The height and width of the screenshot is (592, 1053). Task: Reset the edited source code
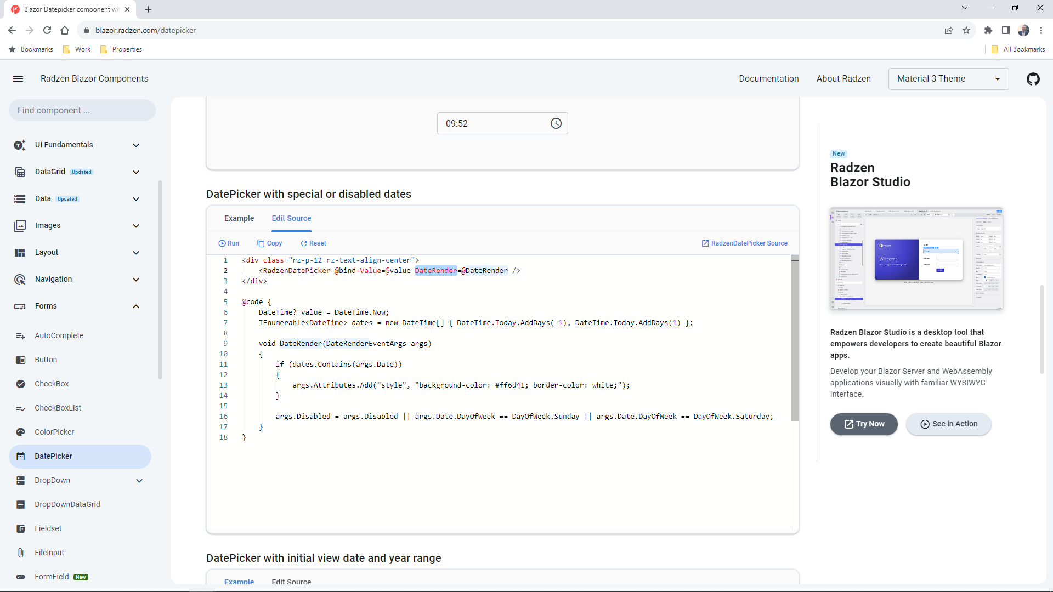313,243
